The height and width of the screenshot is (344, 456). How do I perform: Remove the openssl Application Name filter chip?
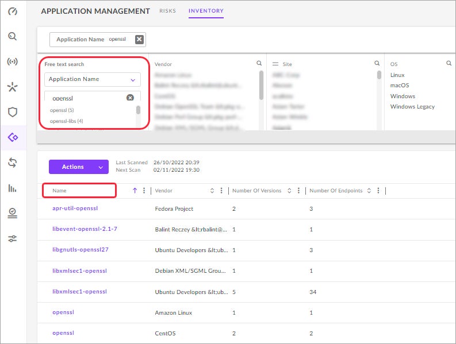[139, 40]
